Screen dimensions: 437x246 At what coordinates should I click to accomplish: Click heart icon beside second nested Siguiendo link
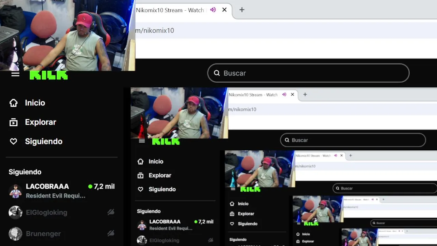(x=140, y=189)
